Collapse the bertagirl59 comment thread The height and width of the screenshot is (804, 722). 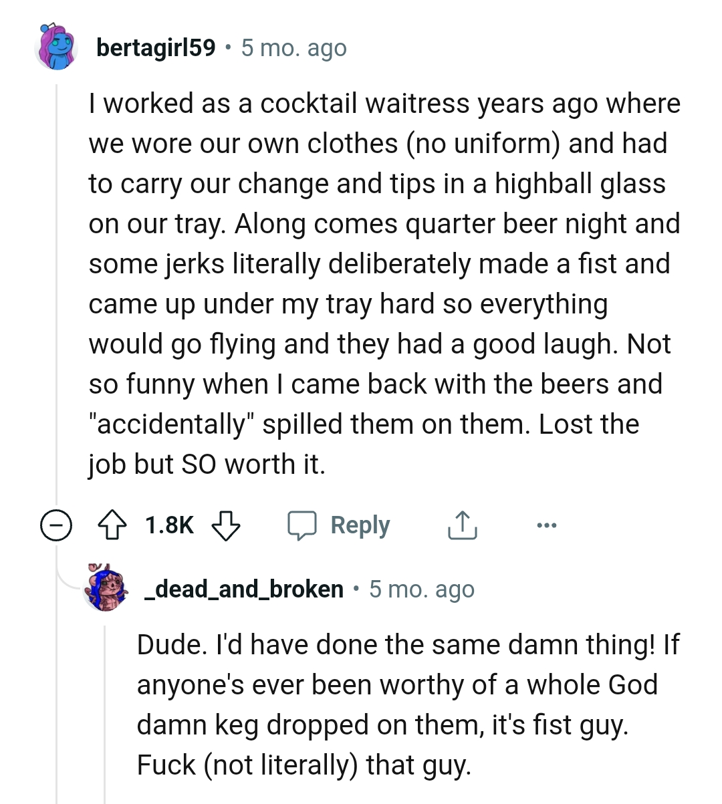click(x=57, y=525)
